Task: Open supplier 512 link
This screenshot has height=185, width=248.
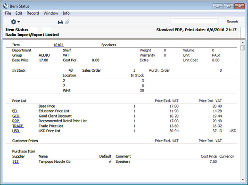Action: 16,161
